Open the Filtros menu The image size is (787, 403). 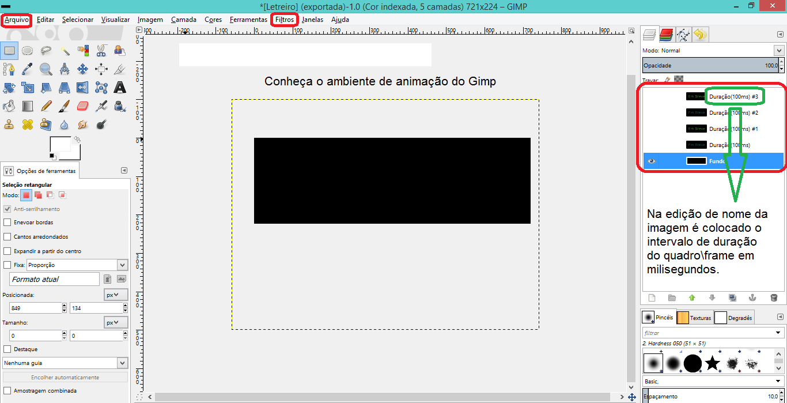pyautogui.click(x=285, y=20)
